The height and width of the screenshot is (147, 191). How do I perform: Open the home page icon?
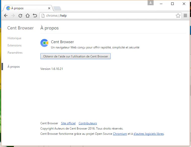point(28,15)
